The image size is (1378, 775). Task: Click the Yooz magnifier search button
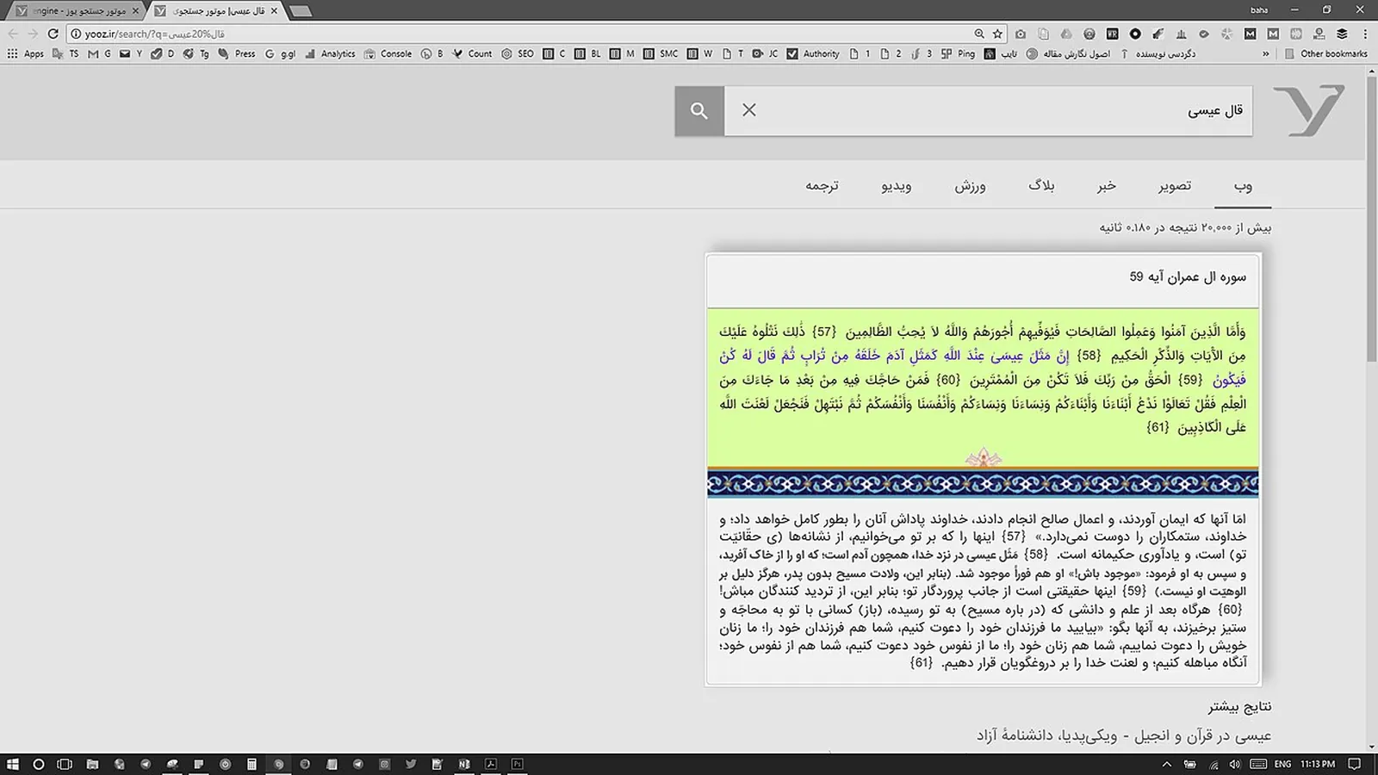pos(699,110)
